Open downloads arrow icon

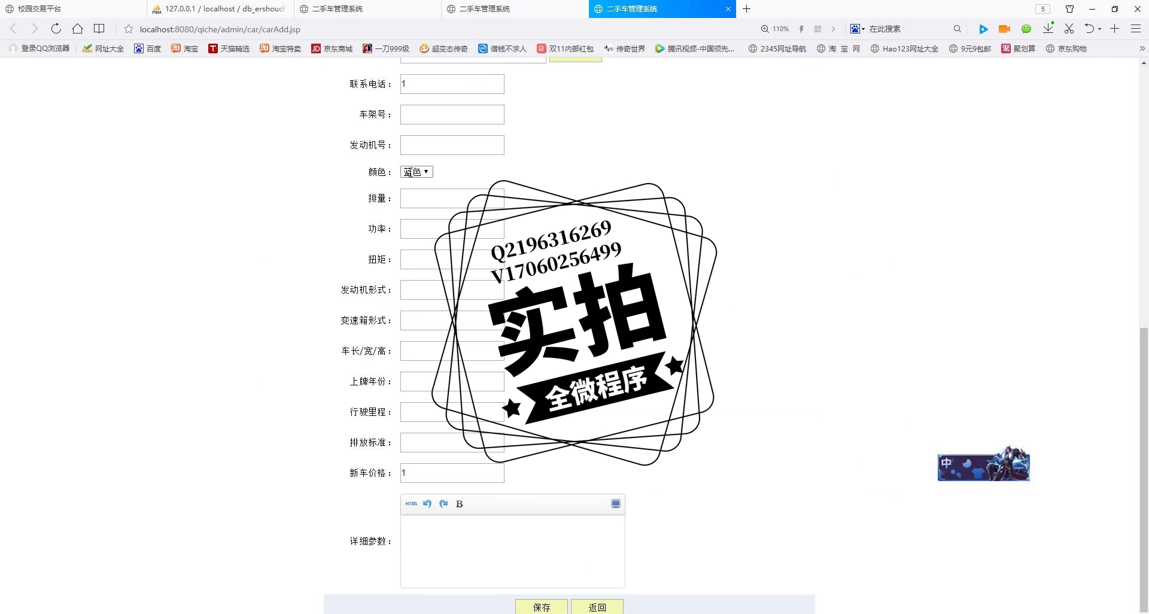coord(1048,28)
